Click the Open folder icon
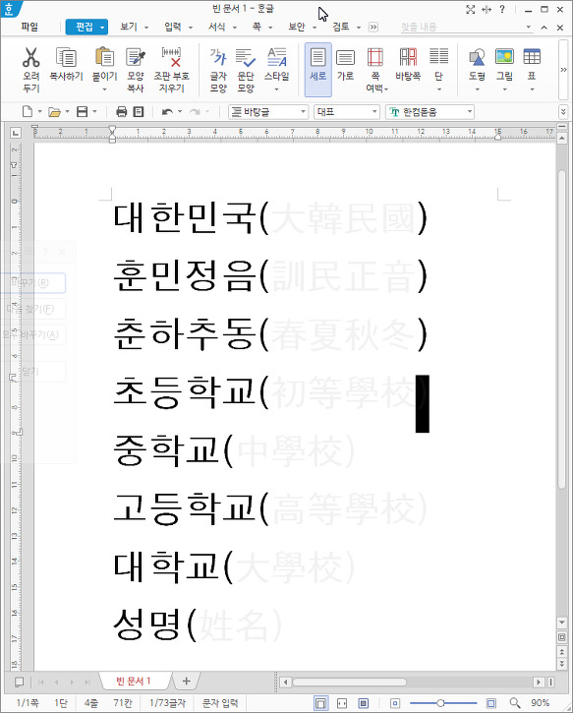The height and width of the screenshot is (713, 573). pos(54,111)
